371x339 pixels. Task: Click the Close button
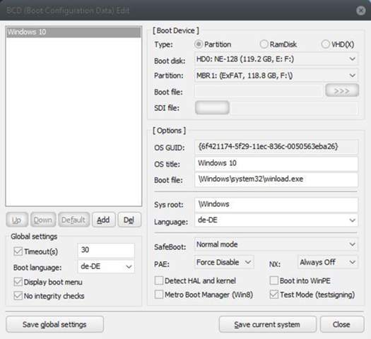tap(341, 324)
